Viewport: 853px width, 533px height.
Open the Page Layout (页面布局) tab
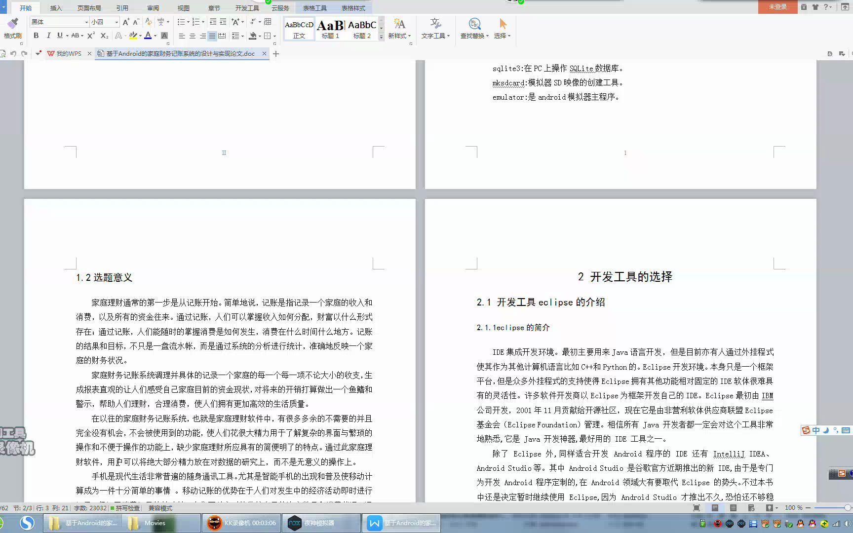coord(89,8)
